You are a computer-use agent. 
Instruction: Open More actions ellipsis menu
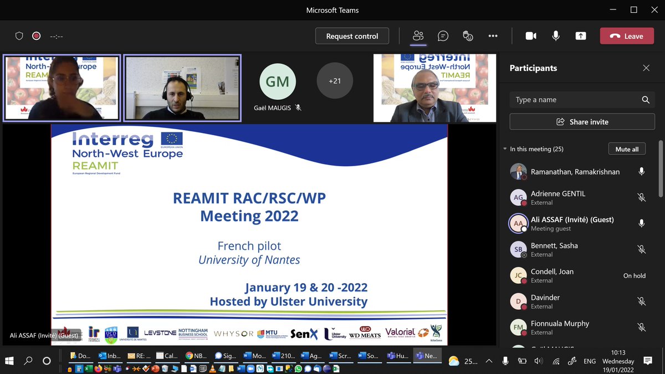[493, 36]
